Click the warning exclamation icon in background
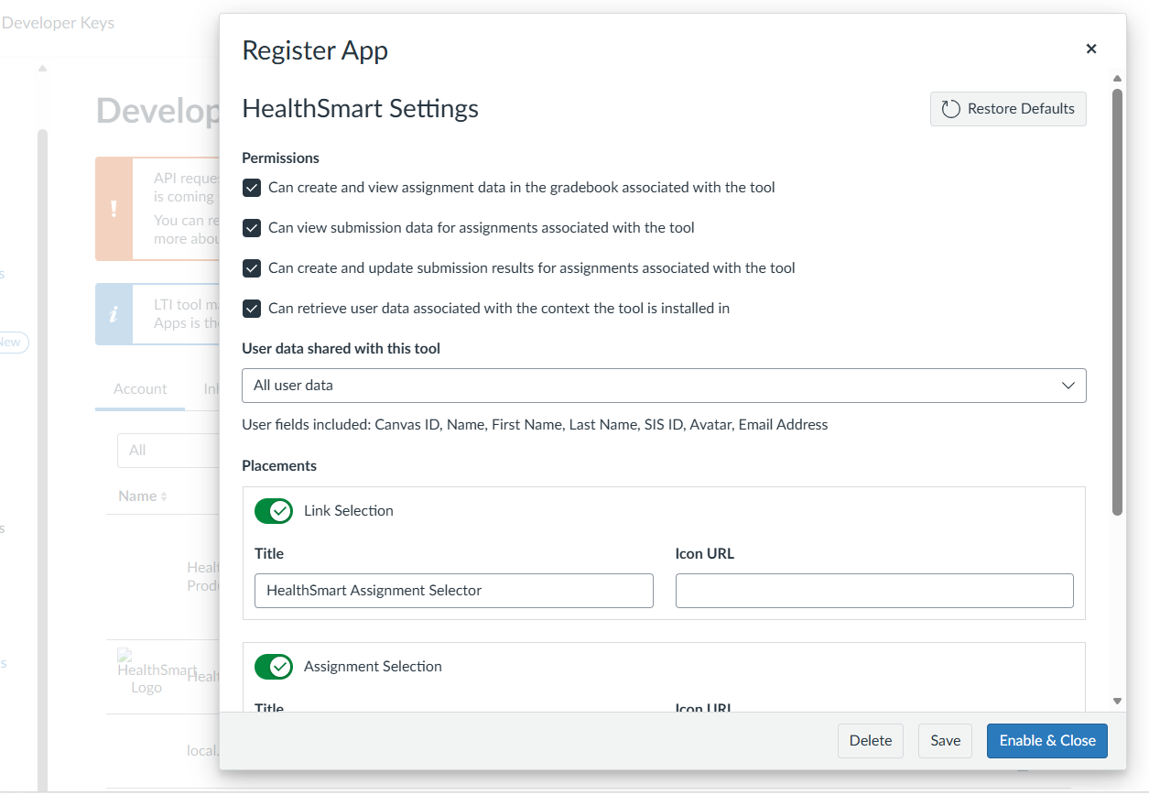The height and width of the screenshot is (795, 1149). [114, 209]
